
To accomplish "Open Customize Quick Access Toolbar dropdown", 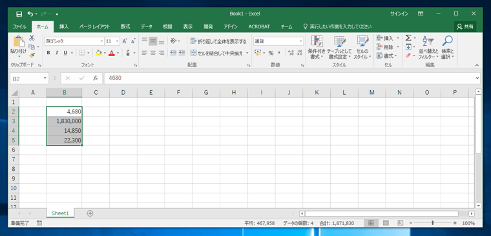I will [57, 14].
